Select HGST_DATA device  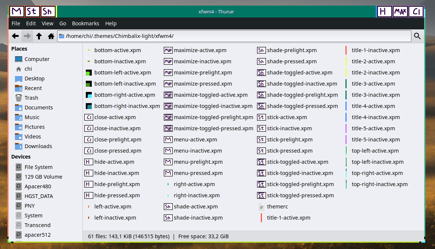coord(39,196)
